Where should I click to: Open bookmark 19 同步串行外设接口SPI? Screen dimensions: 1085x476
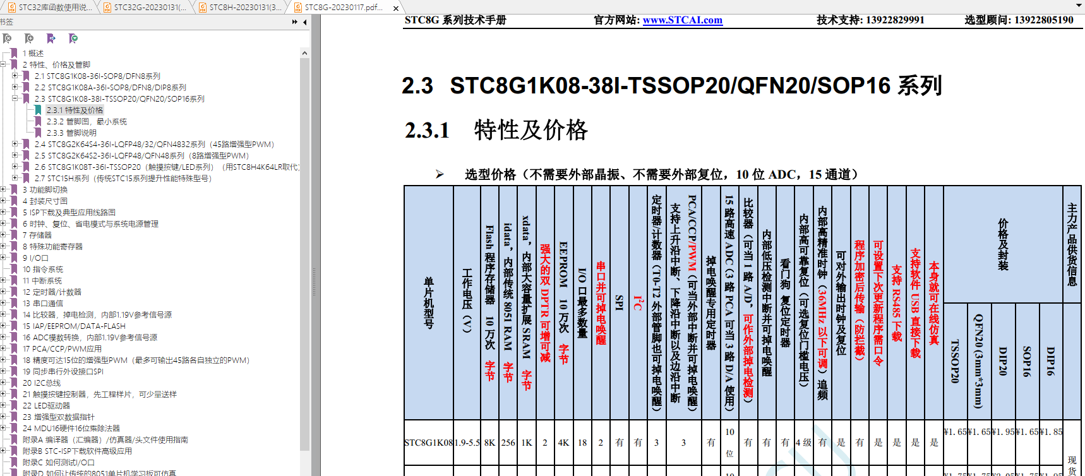pos(63,371)
